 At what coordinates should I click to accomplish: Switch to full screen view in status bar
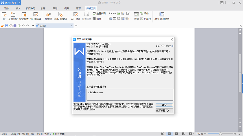pos(162,134)
